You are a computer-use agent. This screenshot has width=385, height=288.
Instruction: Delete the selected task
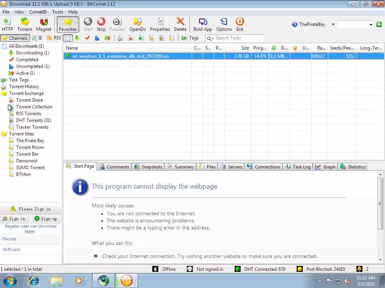[x=180, y=24]
